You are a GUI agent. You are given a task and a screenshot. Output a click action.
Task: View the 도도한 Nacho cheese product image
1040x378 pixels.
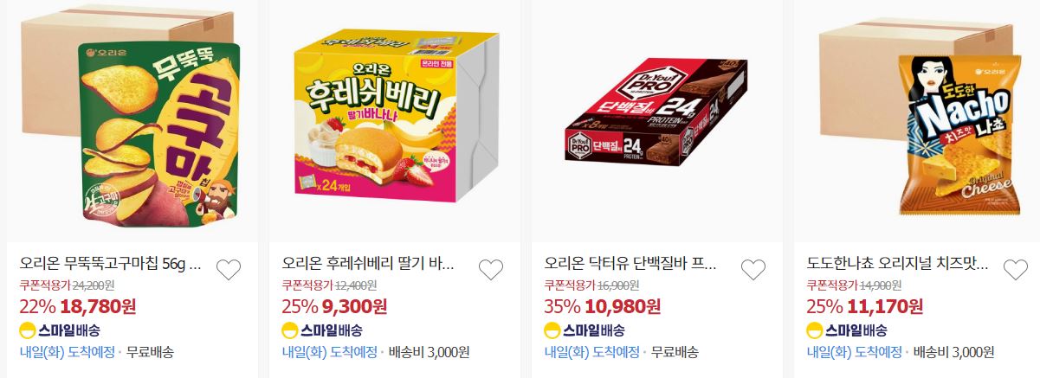917,121
